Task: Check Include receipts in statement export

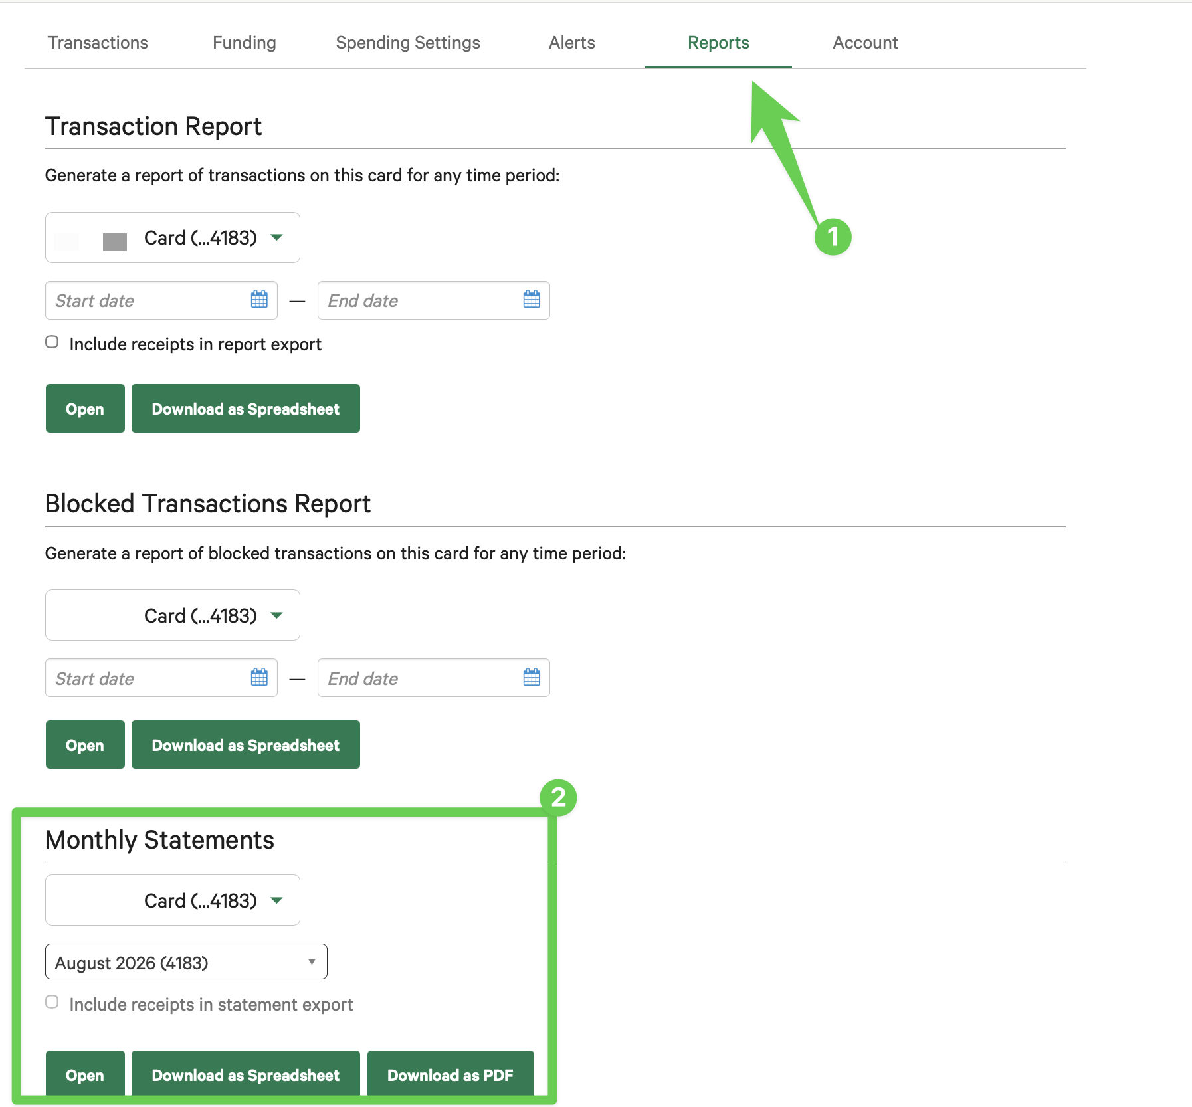Action: [52, 1002]
